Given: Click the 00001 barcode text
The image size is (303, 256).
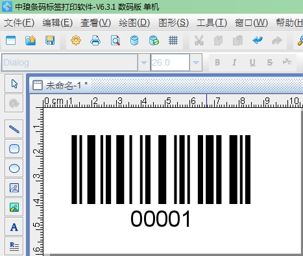Looking at the screenshot, I should [x=160, y=218].
